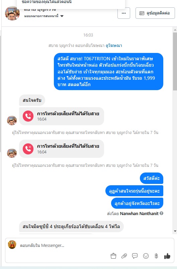This screenshot has width=177, height=269.
Task: Click the ดูข้อมูลติดต่อ contact info button
Action: click(x=155, y=13)
